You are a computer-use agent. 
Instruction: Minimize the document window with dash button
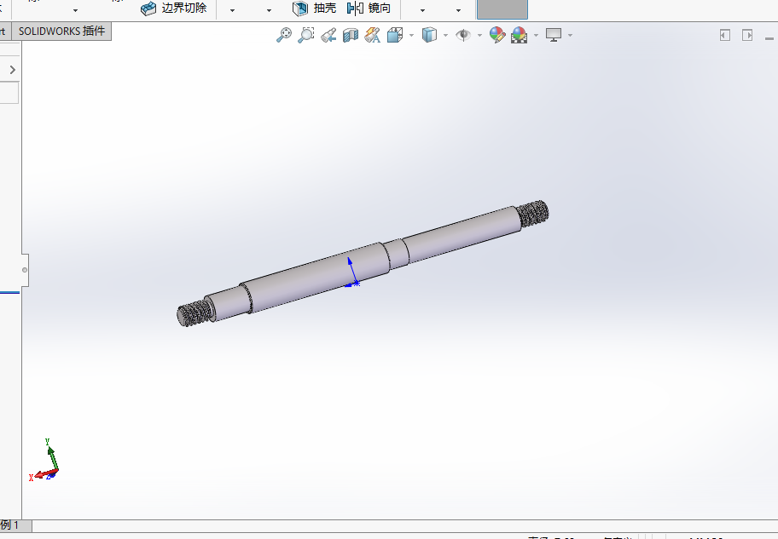[x=769, y=37]
